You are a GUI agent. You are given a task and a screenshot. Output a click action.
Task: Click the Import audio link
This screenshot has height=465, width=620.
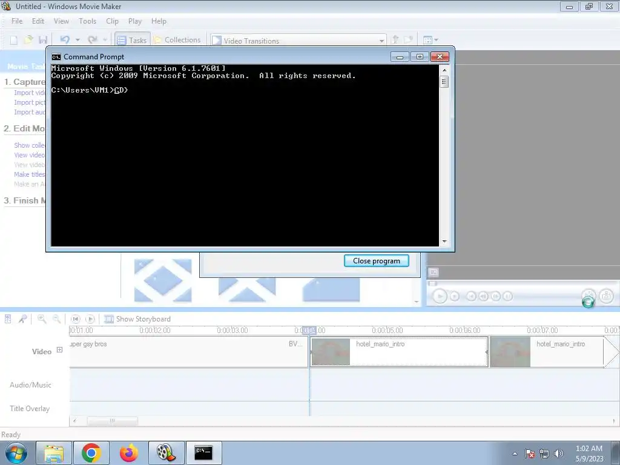(x=30, y=112)
